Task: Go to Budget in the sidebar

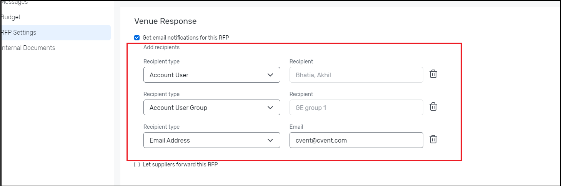Action: pyautogui.click(x=10, y=17)
